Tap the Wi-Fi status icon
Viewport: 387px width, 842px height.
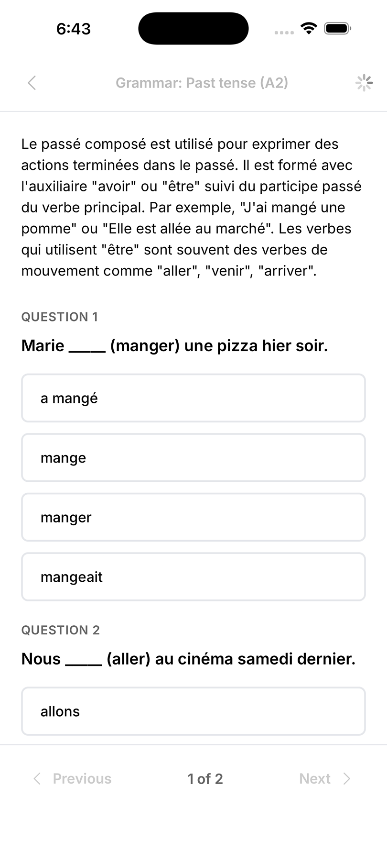tap(309, 29)
